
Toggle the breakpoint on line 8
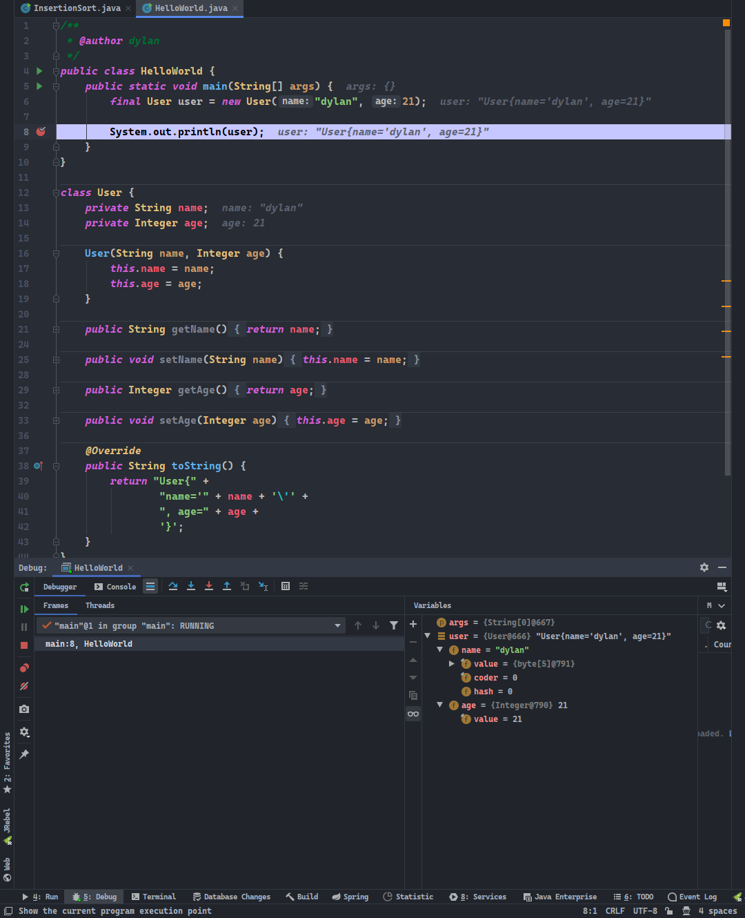point(41,131)
